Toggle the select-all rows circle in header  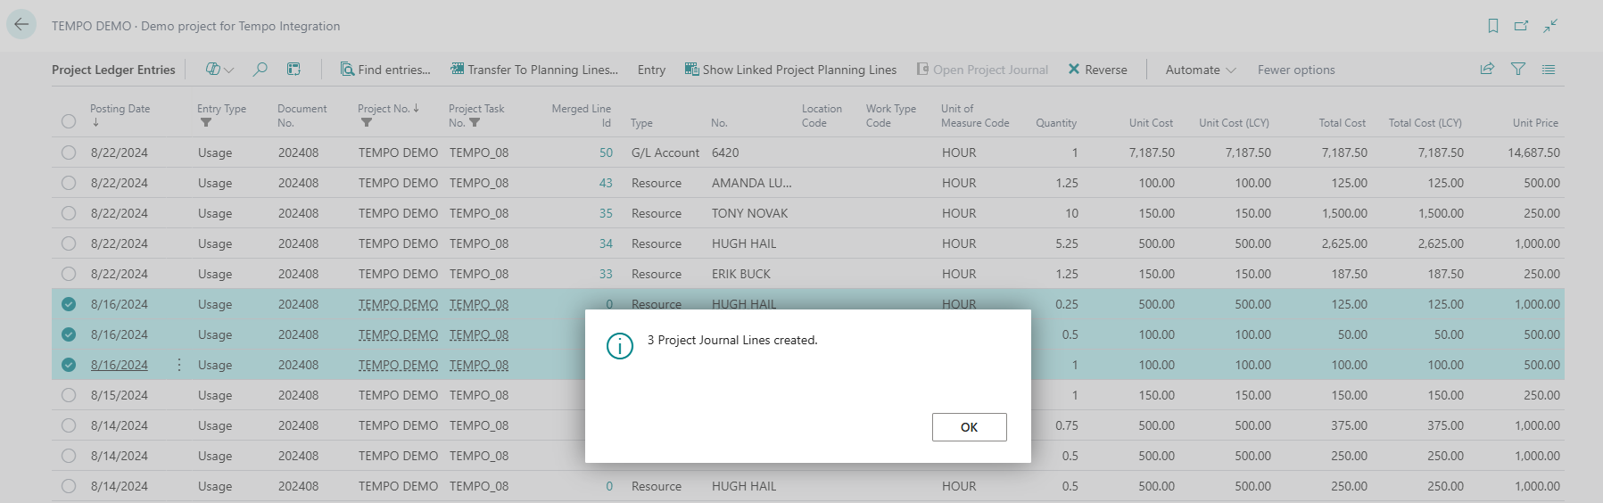pos(69,121)
